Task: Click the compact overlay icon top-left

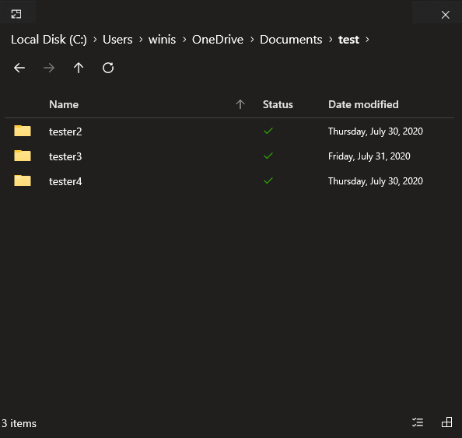Action: coord(16,14)
